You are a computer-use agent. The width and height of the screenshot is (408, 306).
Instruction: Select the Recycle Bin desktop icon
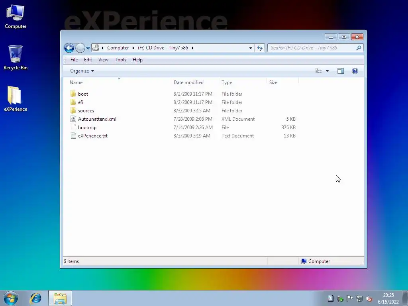coord(16,58)
